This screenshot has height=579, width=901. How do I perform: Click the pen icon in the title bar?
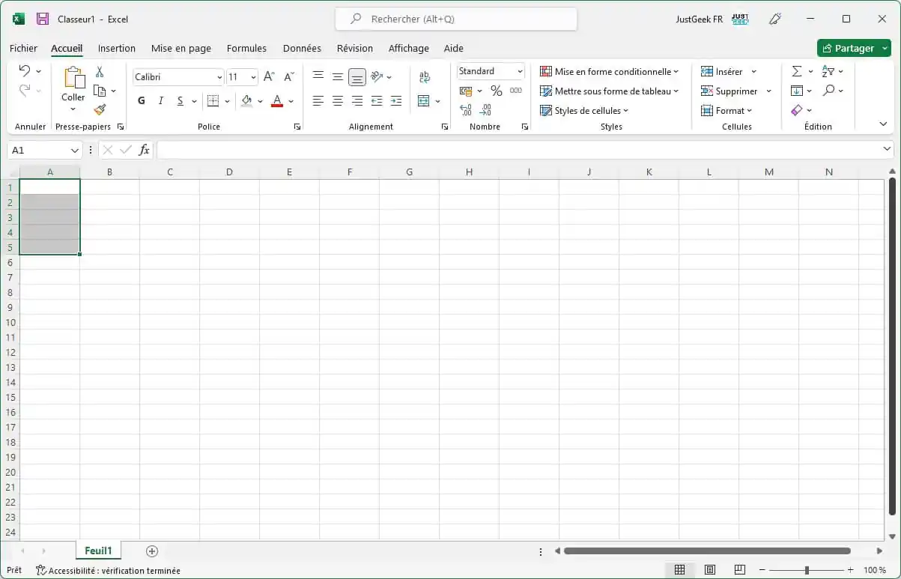coord(776,19)
